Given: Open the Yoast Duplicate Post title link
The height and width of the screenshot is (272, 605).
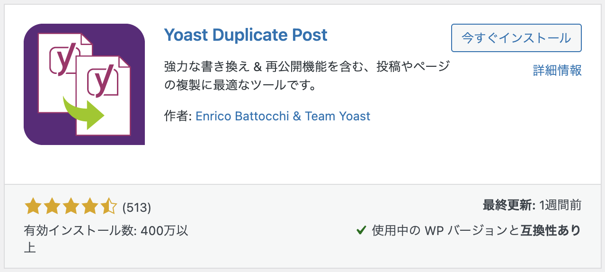Looking at the screenshot, I should (x=246, y=35).
